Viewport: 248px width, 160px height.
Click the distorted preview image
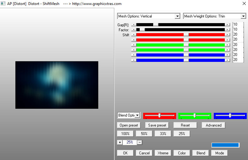[x=57, y=85]
